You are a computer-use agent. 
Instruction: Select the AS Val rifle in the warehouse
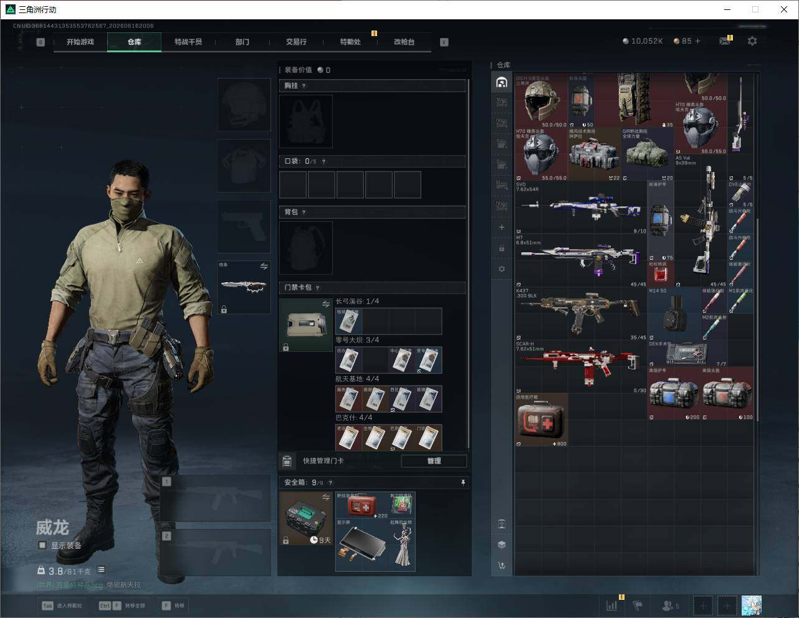(701, 221)
